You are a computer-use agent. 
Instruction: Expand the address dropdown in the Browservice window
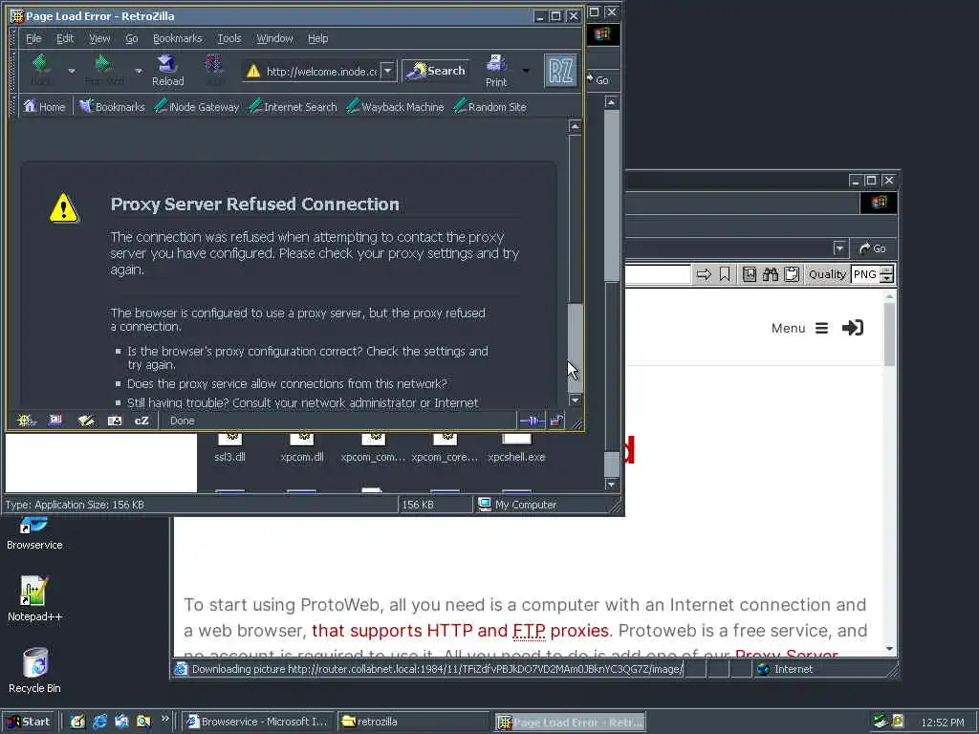point(839,248)
